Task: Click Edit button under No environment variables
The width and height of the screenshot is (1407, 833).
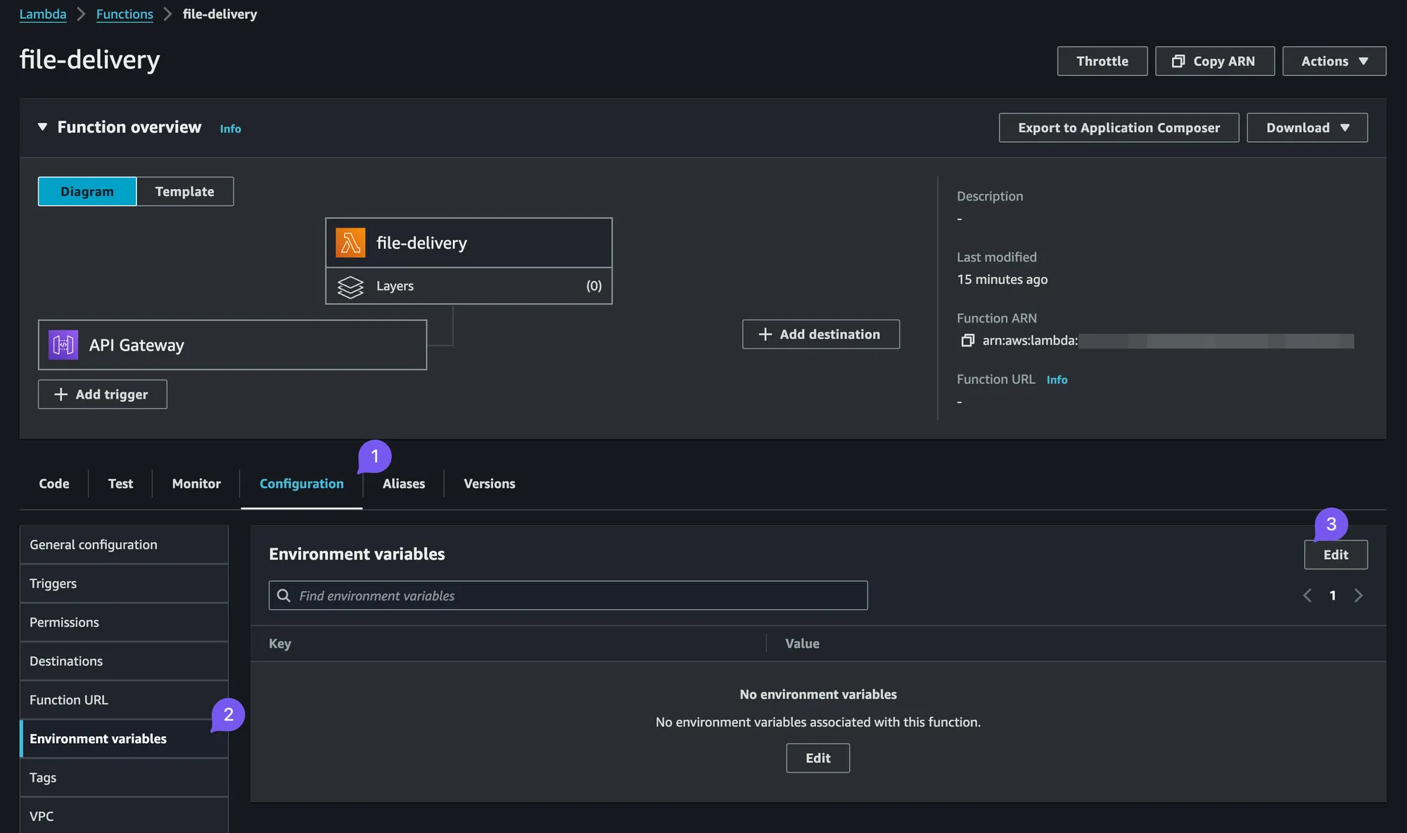Action: (818, 758)
